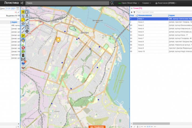Click the date field showing 21.01.2021
192x128 pixels.
click(x=10, y=9)
